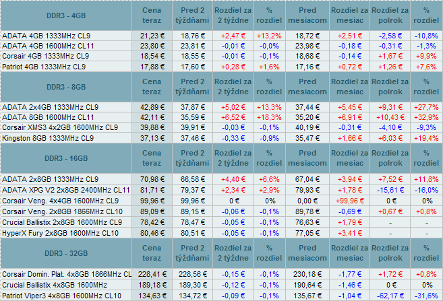443x301 pixels.
Task: Click the current price 23,80 €
Action: point(152,46)
